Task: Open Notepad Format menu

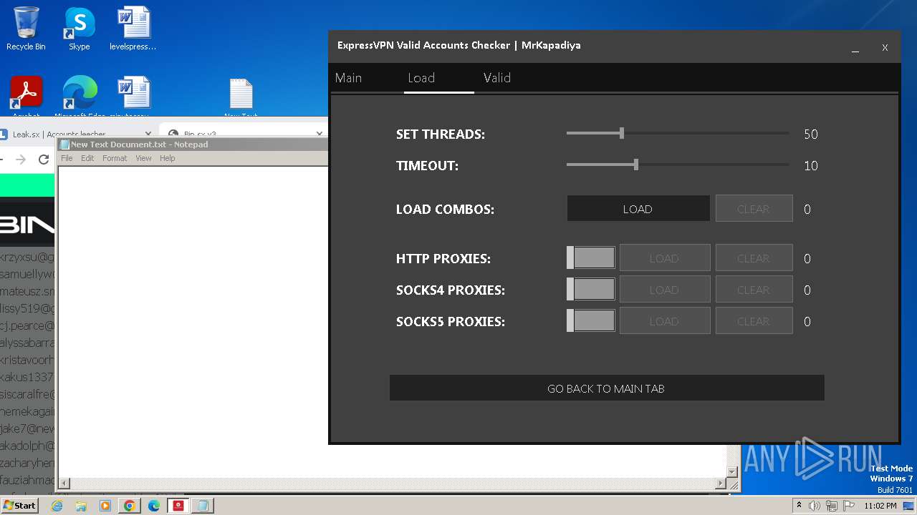Action: coord(115,158)
